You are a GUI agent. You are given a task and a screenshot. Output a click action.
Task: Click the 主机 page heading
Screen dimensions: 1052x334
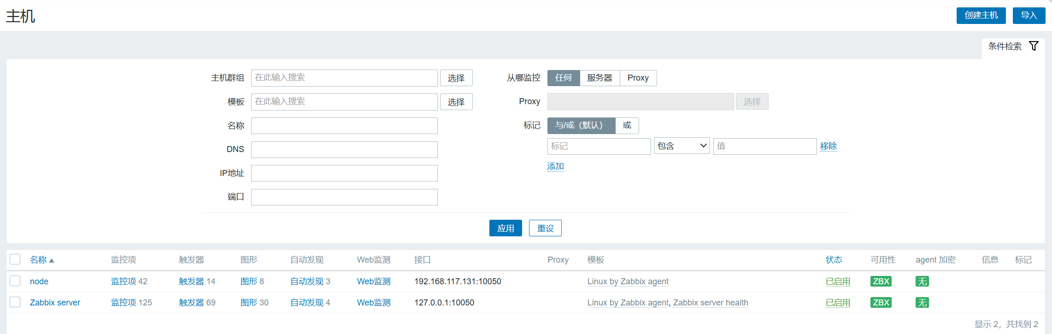[21, 16]
